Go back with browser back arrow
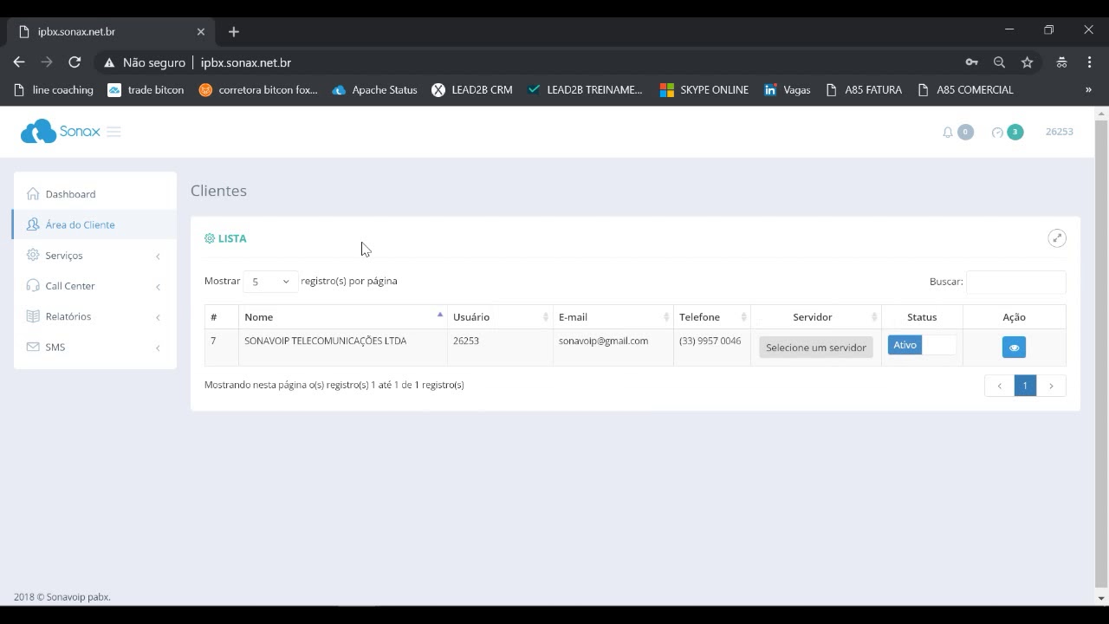1109x624 pixels. point(19,62)
